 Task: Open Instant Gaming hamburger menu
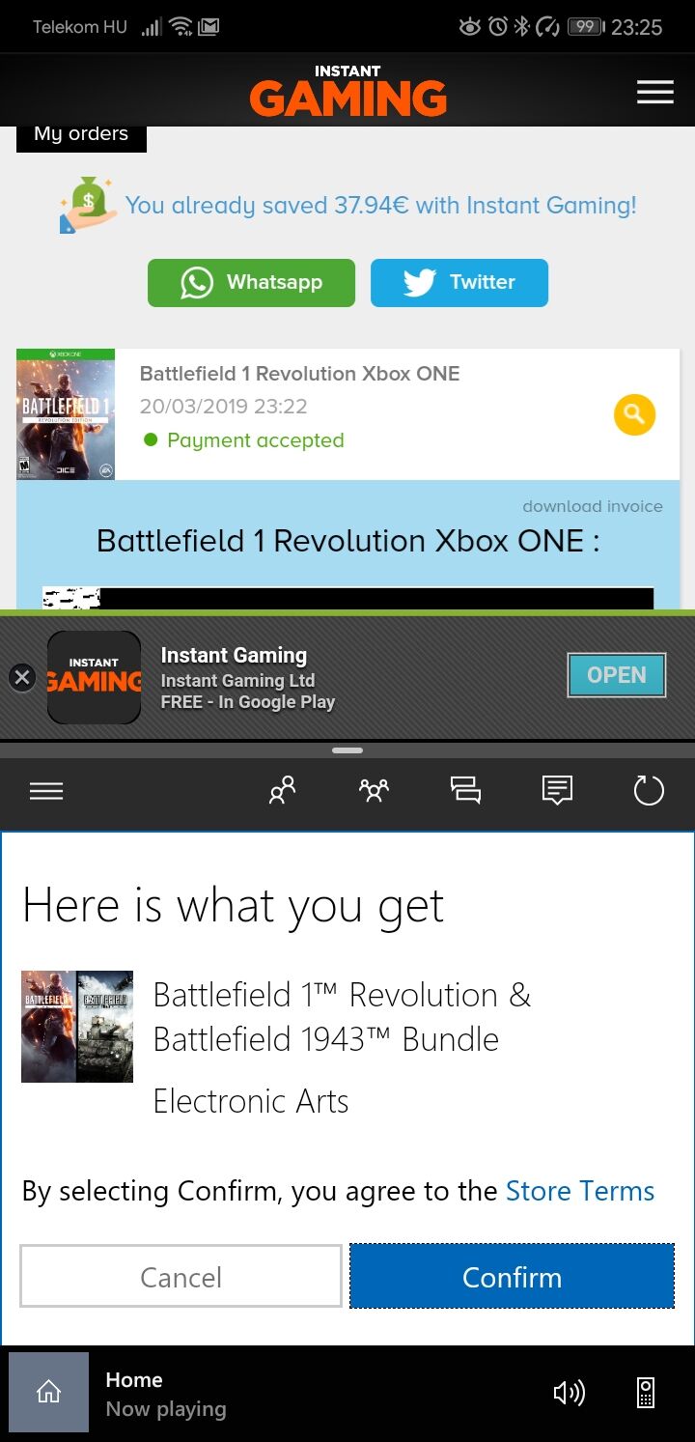click(654, 92)
